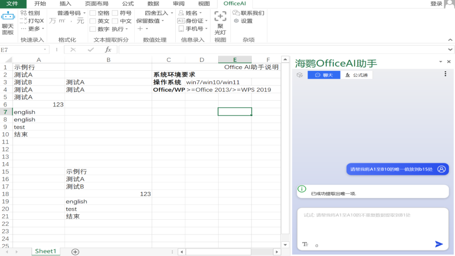Screen dimensions: 455x256
Task: Check the 数字 checkbox
Action: [93, 29]
